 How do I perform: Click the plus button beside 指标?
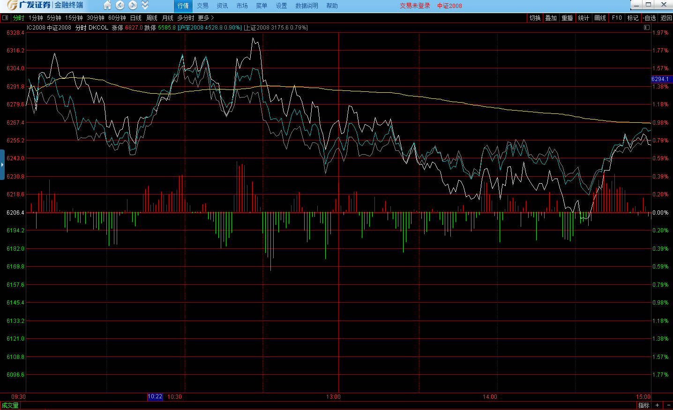tap(657, 405)
